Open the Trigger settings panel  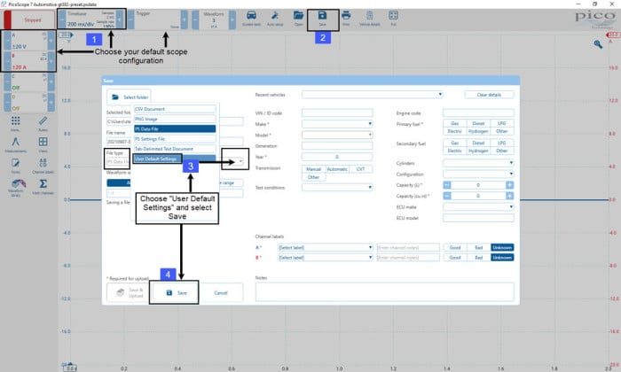[157, 19]
